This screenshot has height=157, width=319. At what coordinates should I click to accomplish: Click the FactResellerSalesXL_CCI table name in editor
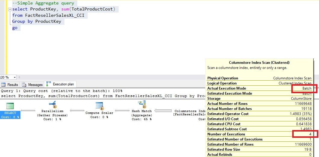pos(54,15)
